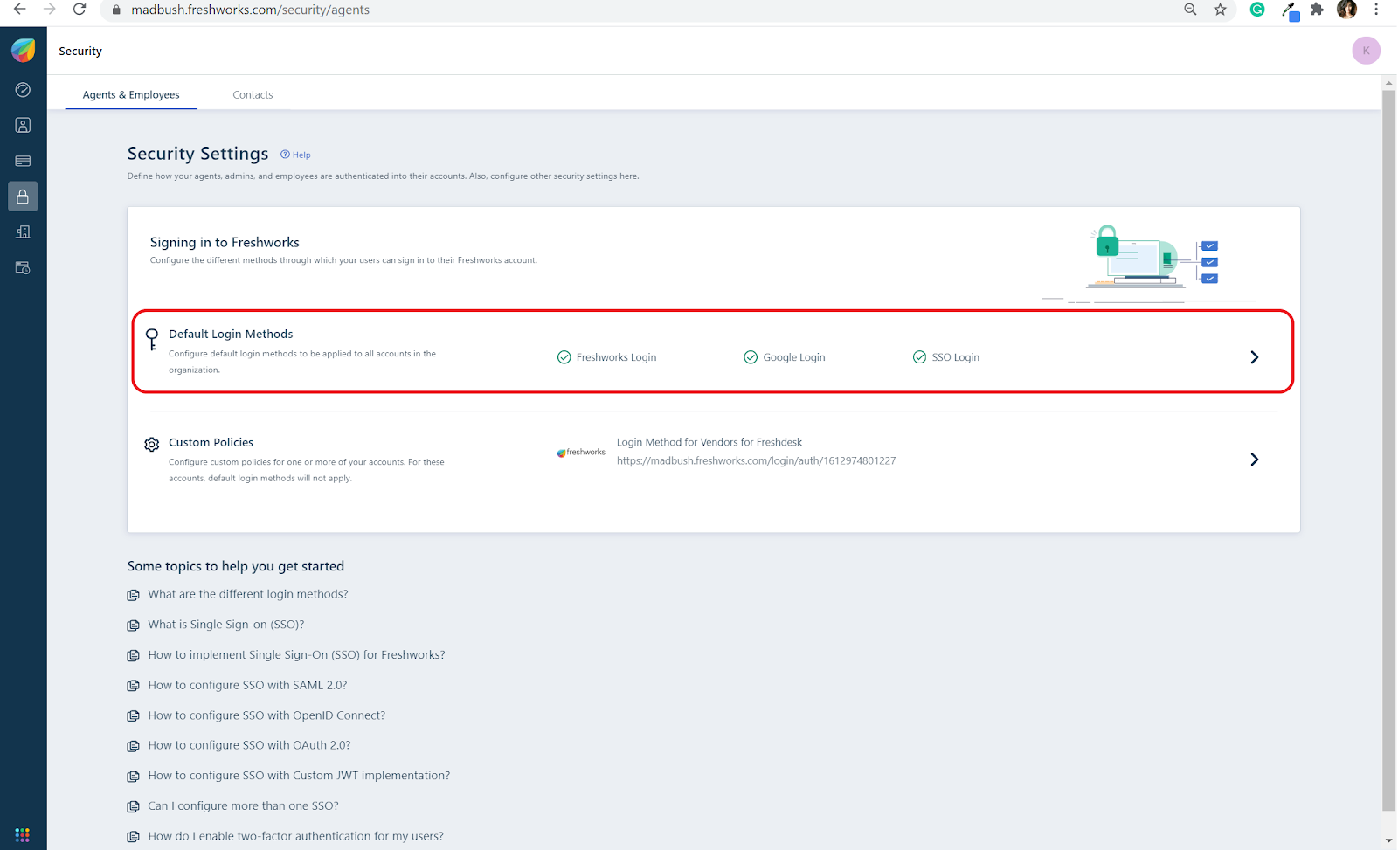Open the users/contacts icon in sidebar

pos(23,126)
